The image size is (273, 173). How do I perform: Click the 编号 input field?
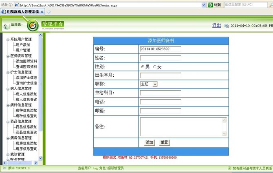(x=161, y=49)
